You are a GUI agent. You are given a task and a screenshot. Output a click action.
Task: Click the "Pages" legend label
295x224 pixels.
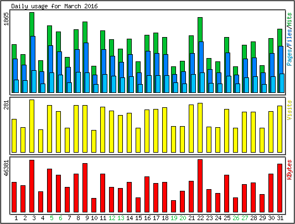pos(289,58)
